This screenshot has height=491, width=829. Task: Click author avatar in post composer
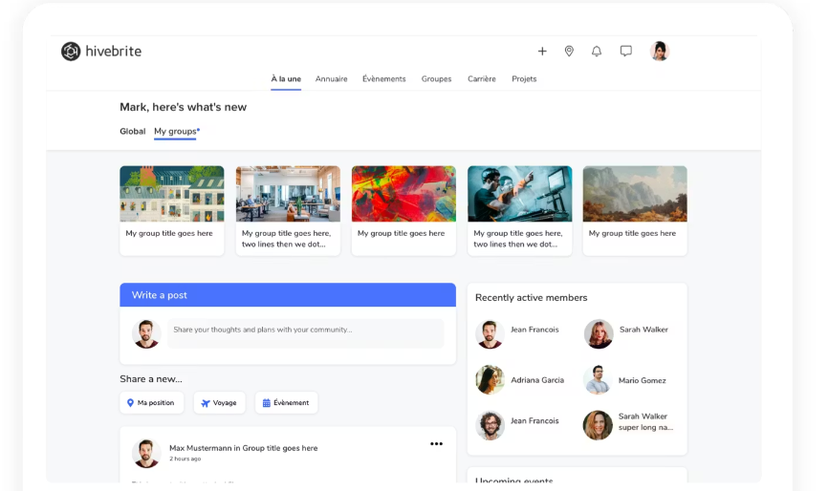point(146,333)
